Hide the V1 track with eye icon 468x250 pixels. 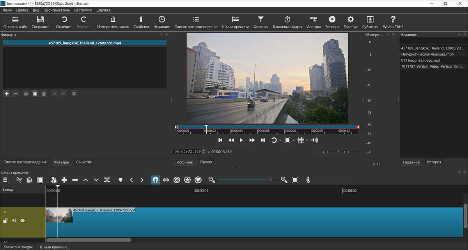(23, 221)
